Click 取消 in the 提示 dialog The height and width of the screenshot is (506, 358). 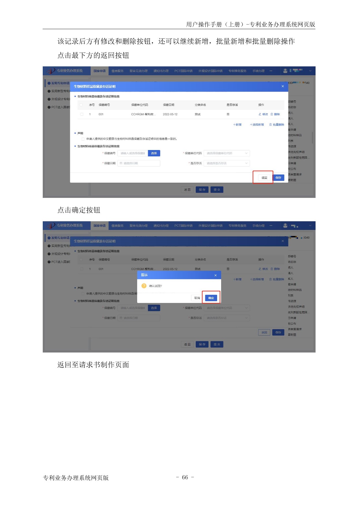(x=197, y=298)
